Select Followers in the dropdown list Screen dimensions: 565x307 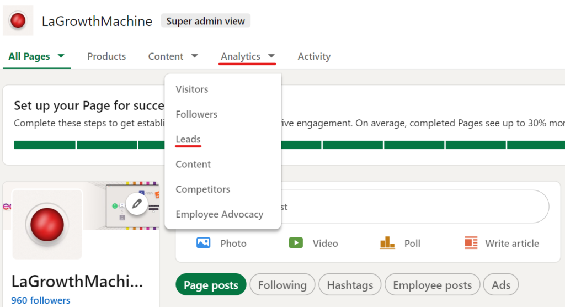pyautogui.click(x=196, y=114)
